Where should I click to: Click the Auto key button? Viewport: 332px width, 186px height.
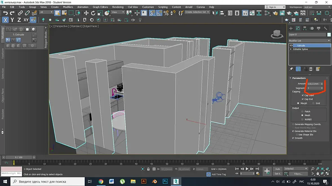(x=277, y=169)
